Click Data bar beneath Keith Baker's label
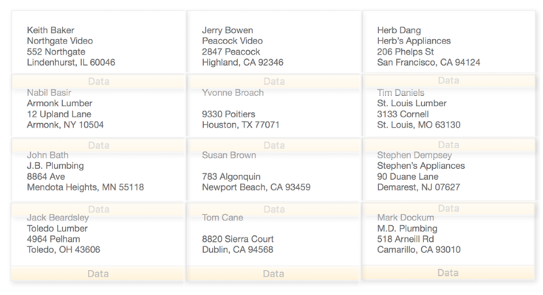 [98, 81]
